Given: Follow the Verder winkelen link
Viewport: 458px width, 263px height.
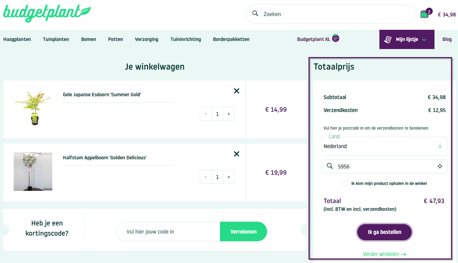Looking at the screenshot, I should [x=384, y=254].
